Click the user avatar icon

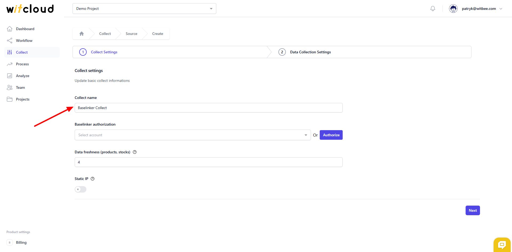(x=453, y=9)
